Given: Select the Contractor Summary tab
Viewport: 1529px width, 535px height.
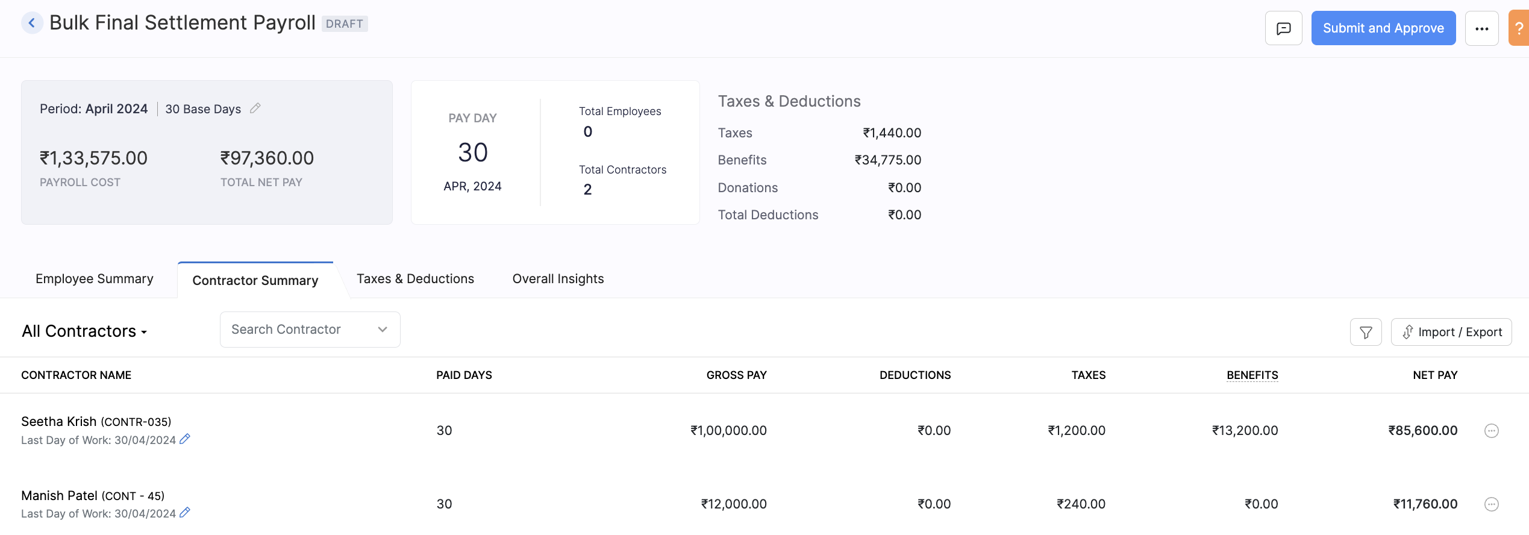Looking at the screenshot, I should click(x=255, y=281).
